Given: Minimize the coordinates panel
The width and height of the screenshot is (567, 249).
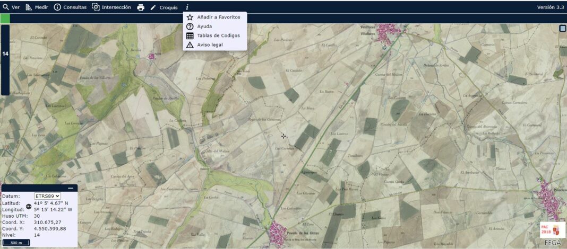Looking at the screenshot, I should tap(71, 188).
